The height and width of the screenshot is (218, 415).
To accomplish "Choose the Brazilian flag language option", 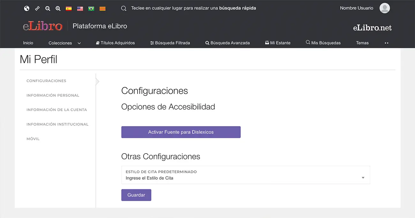I will point(91,9).
